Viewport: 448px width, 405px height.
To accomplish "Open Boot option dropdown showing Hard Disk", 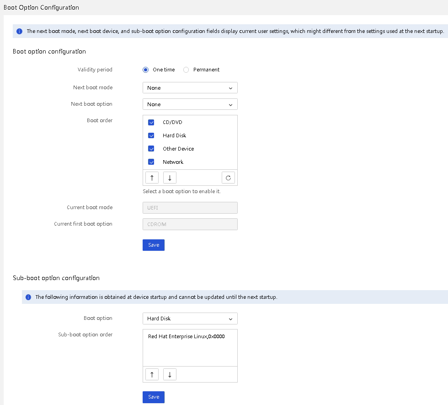I will (x=190, y=319).
